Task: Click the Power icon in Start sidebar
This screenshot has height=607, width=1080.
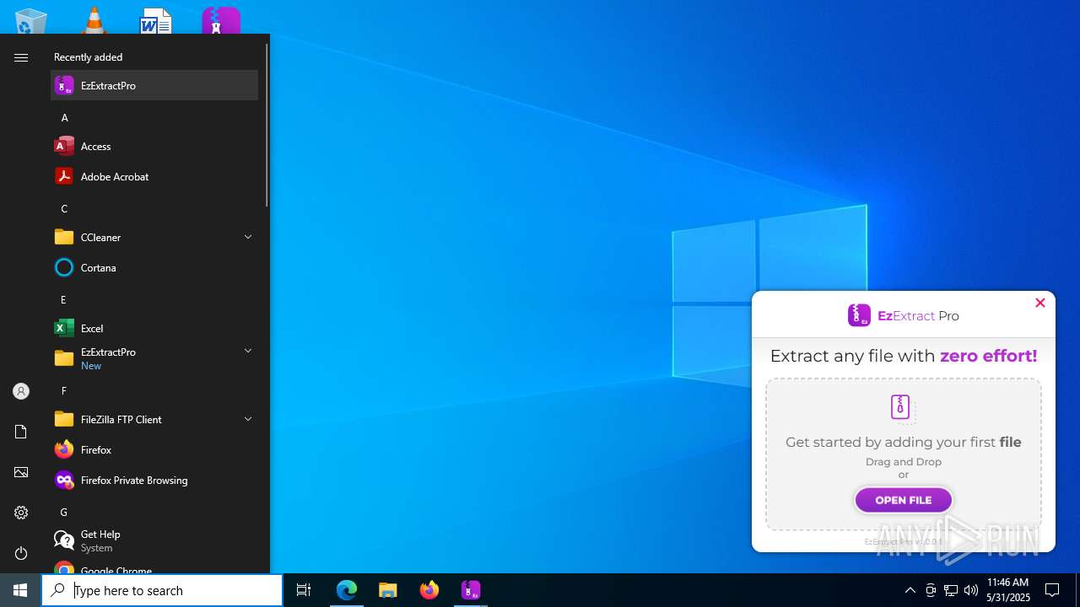Action: click(21, 553)
